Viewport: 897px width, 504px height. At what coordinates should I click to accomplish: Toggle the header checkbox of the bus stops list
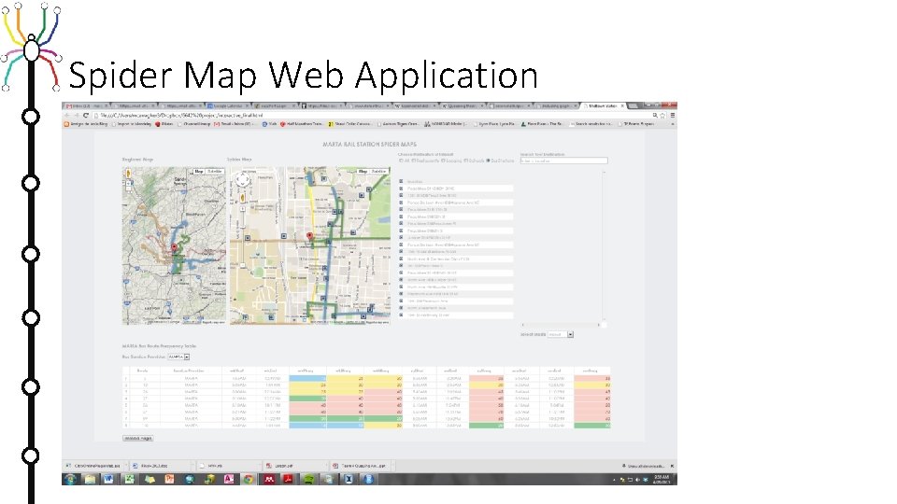coord(401,181)
